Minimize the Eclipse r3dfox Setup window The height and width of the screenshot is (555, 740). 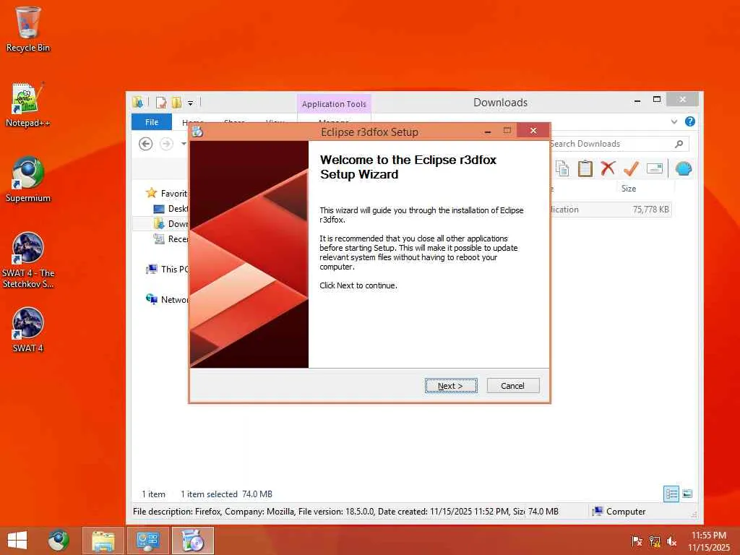[488, 132]
